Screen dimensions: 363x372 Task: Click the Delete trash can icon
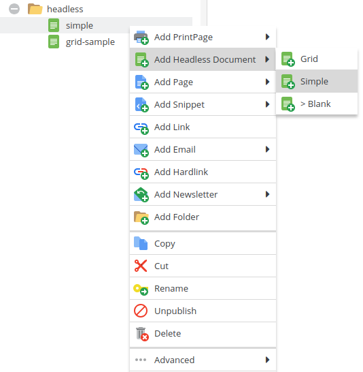[142, 334]
